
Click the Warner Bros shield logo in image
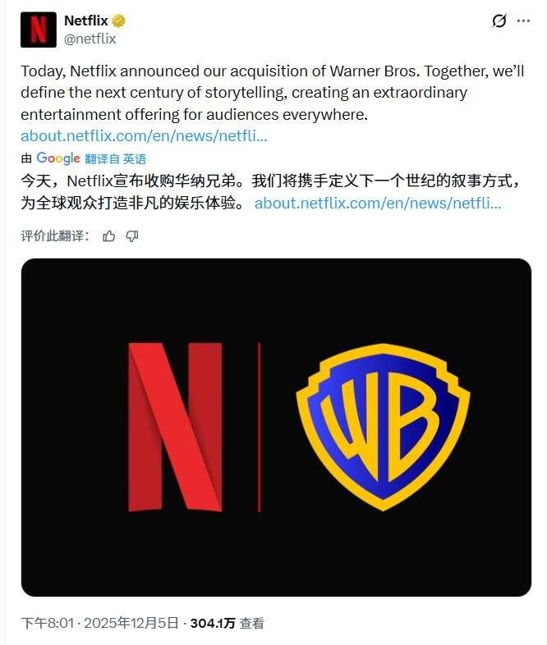tap(383, 427)
